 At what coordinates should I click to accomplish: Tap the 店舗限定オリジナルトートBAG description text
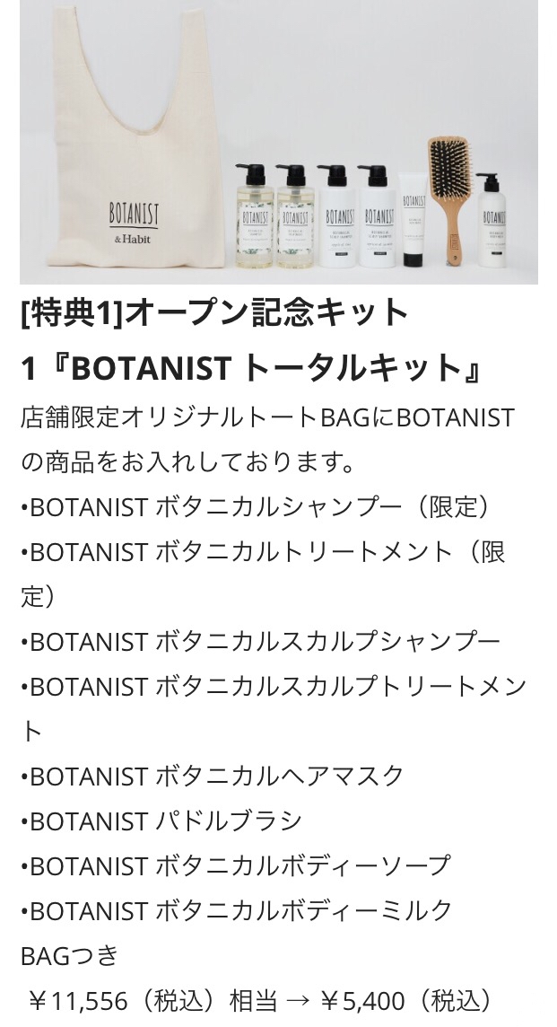click(267, 417)
